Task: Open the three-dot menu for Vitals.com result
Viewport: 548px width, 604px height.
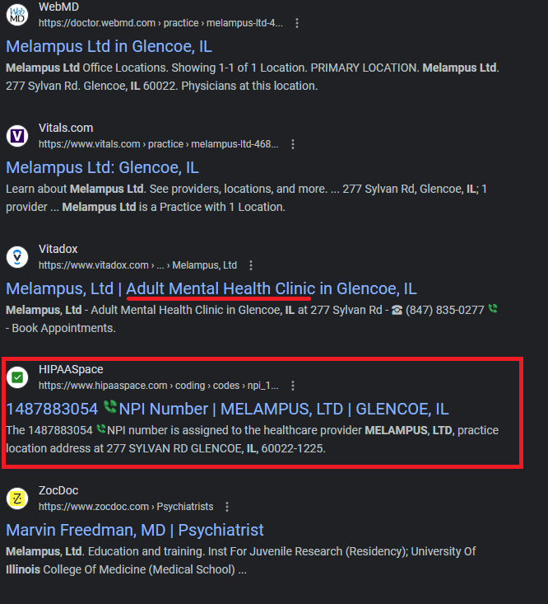Action: click(x=293, y=144)
